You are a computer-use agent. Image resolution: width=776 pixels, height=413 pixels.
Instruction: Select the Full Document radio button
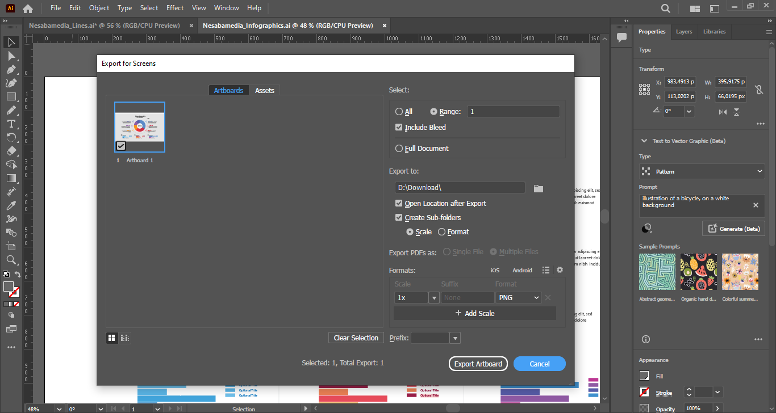tap(399, 149)
